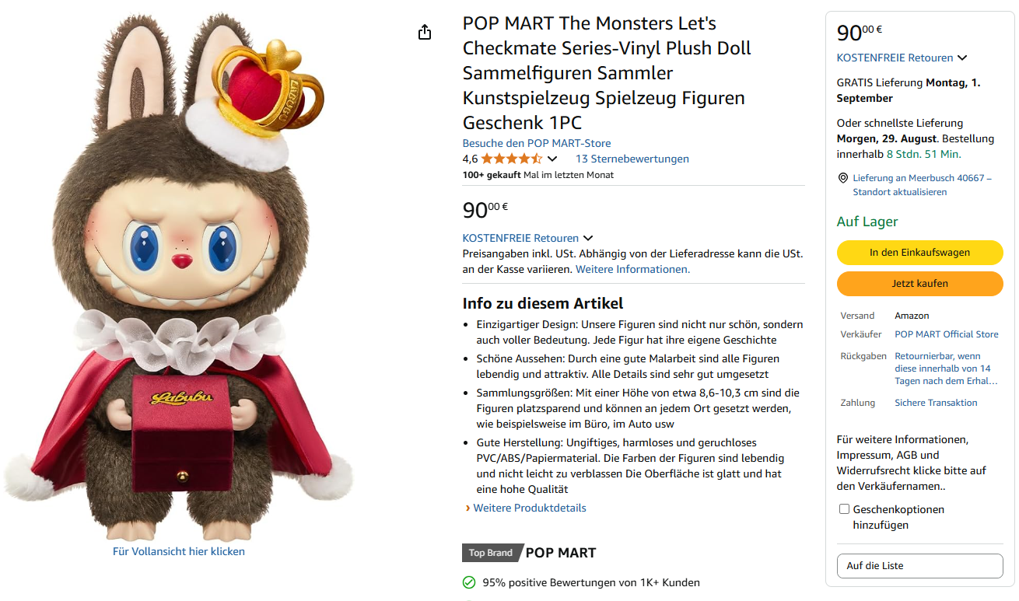Click Sichere Transaktion link
1019x601 pixels.
(x=936, y=403)
